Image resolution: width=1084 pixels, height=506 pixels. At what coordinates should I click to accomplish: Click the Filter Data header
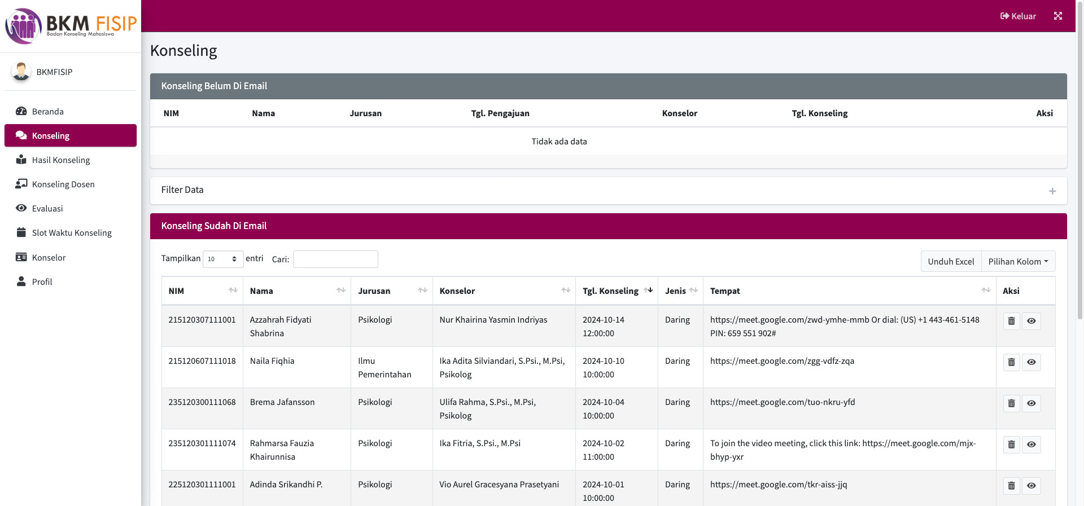pyautogui.click(x=609, y=191)
